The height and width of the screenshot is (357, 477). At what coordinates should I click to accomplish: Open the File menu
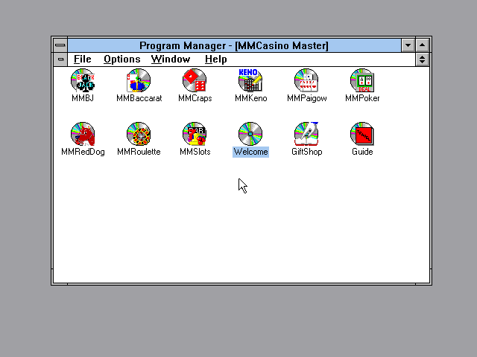[82, 59]
